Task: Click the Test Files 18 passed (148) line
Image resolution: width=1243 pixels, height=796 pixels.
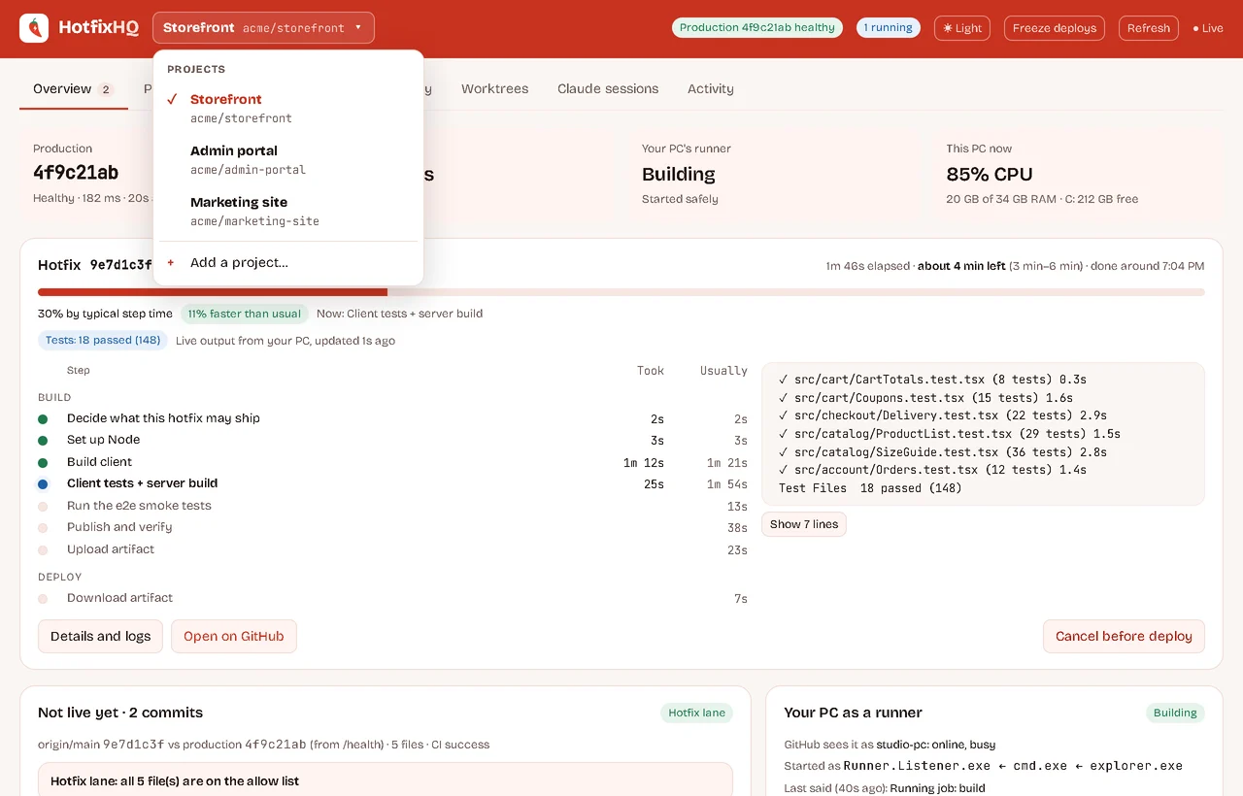Action: click(x=870, y=488)
